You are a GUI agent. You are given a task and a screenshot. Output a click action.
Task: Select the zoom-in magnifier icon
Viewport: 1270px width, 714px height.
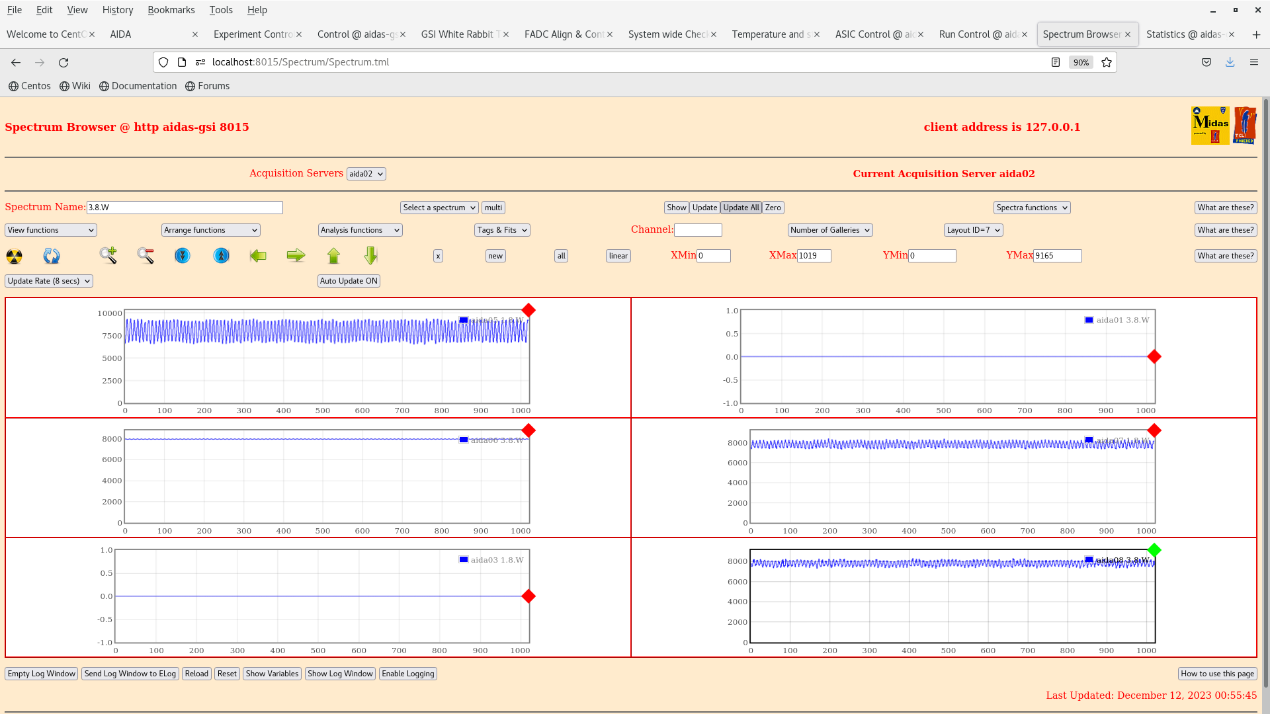[x=108, y=256]
